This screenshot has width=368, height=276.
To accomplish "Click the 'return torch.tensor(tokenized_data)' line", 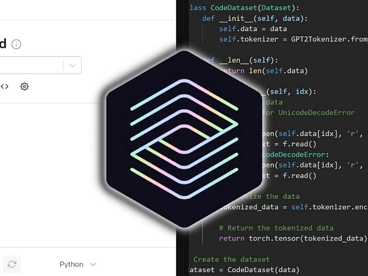I will (x=293, y=238).
